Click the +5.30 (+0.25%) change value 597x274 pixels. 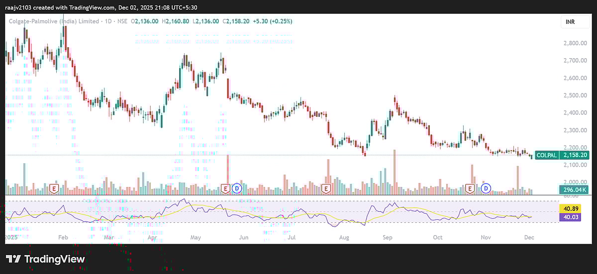(272, 21)
